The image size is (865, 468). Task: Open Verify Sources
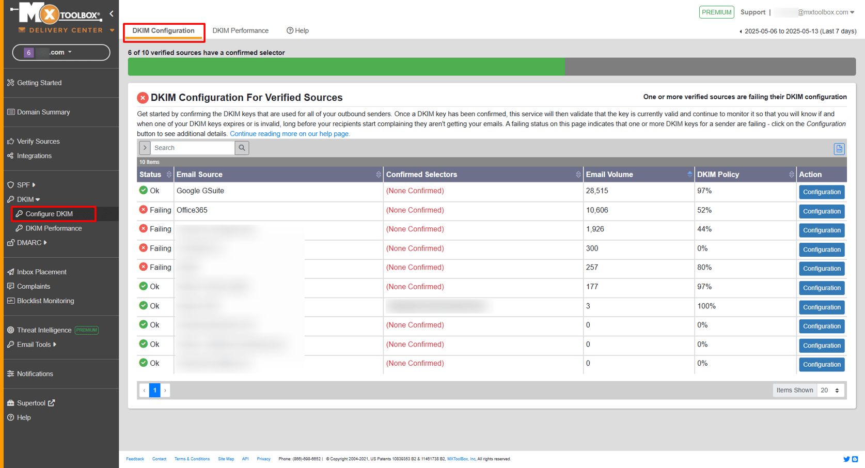[x=38, y=141]
